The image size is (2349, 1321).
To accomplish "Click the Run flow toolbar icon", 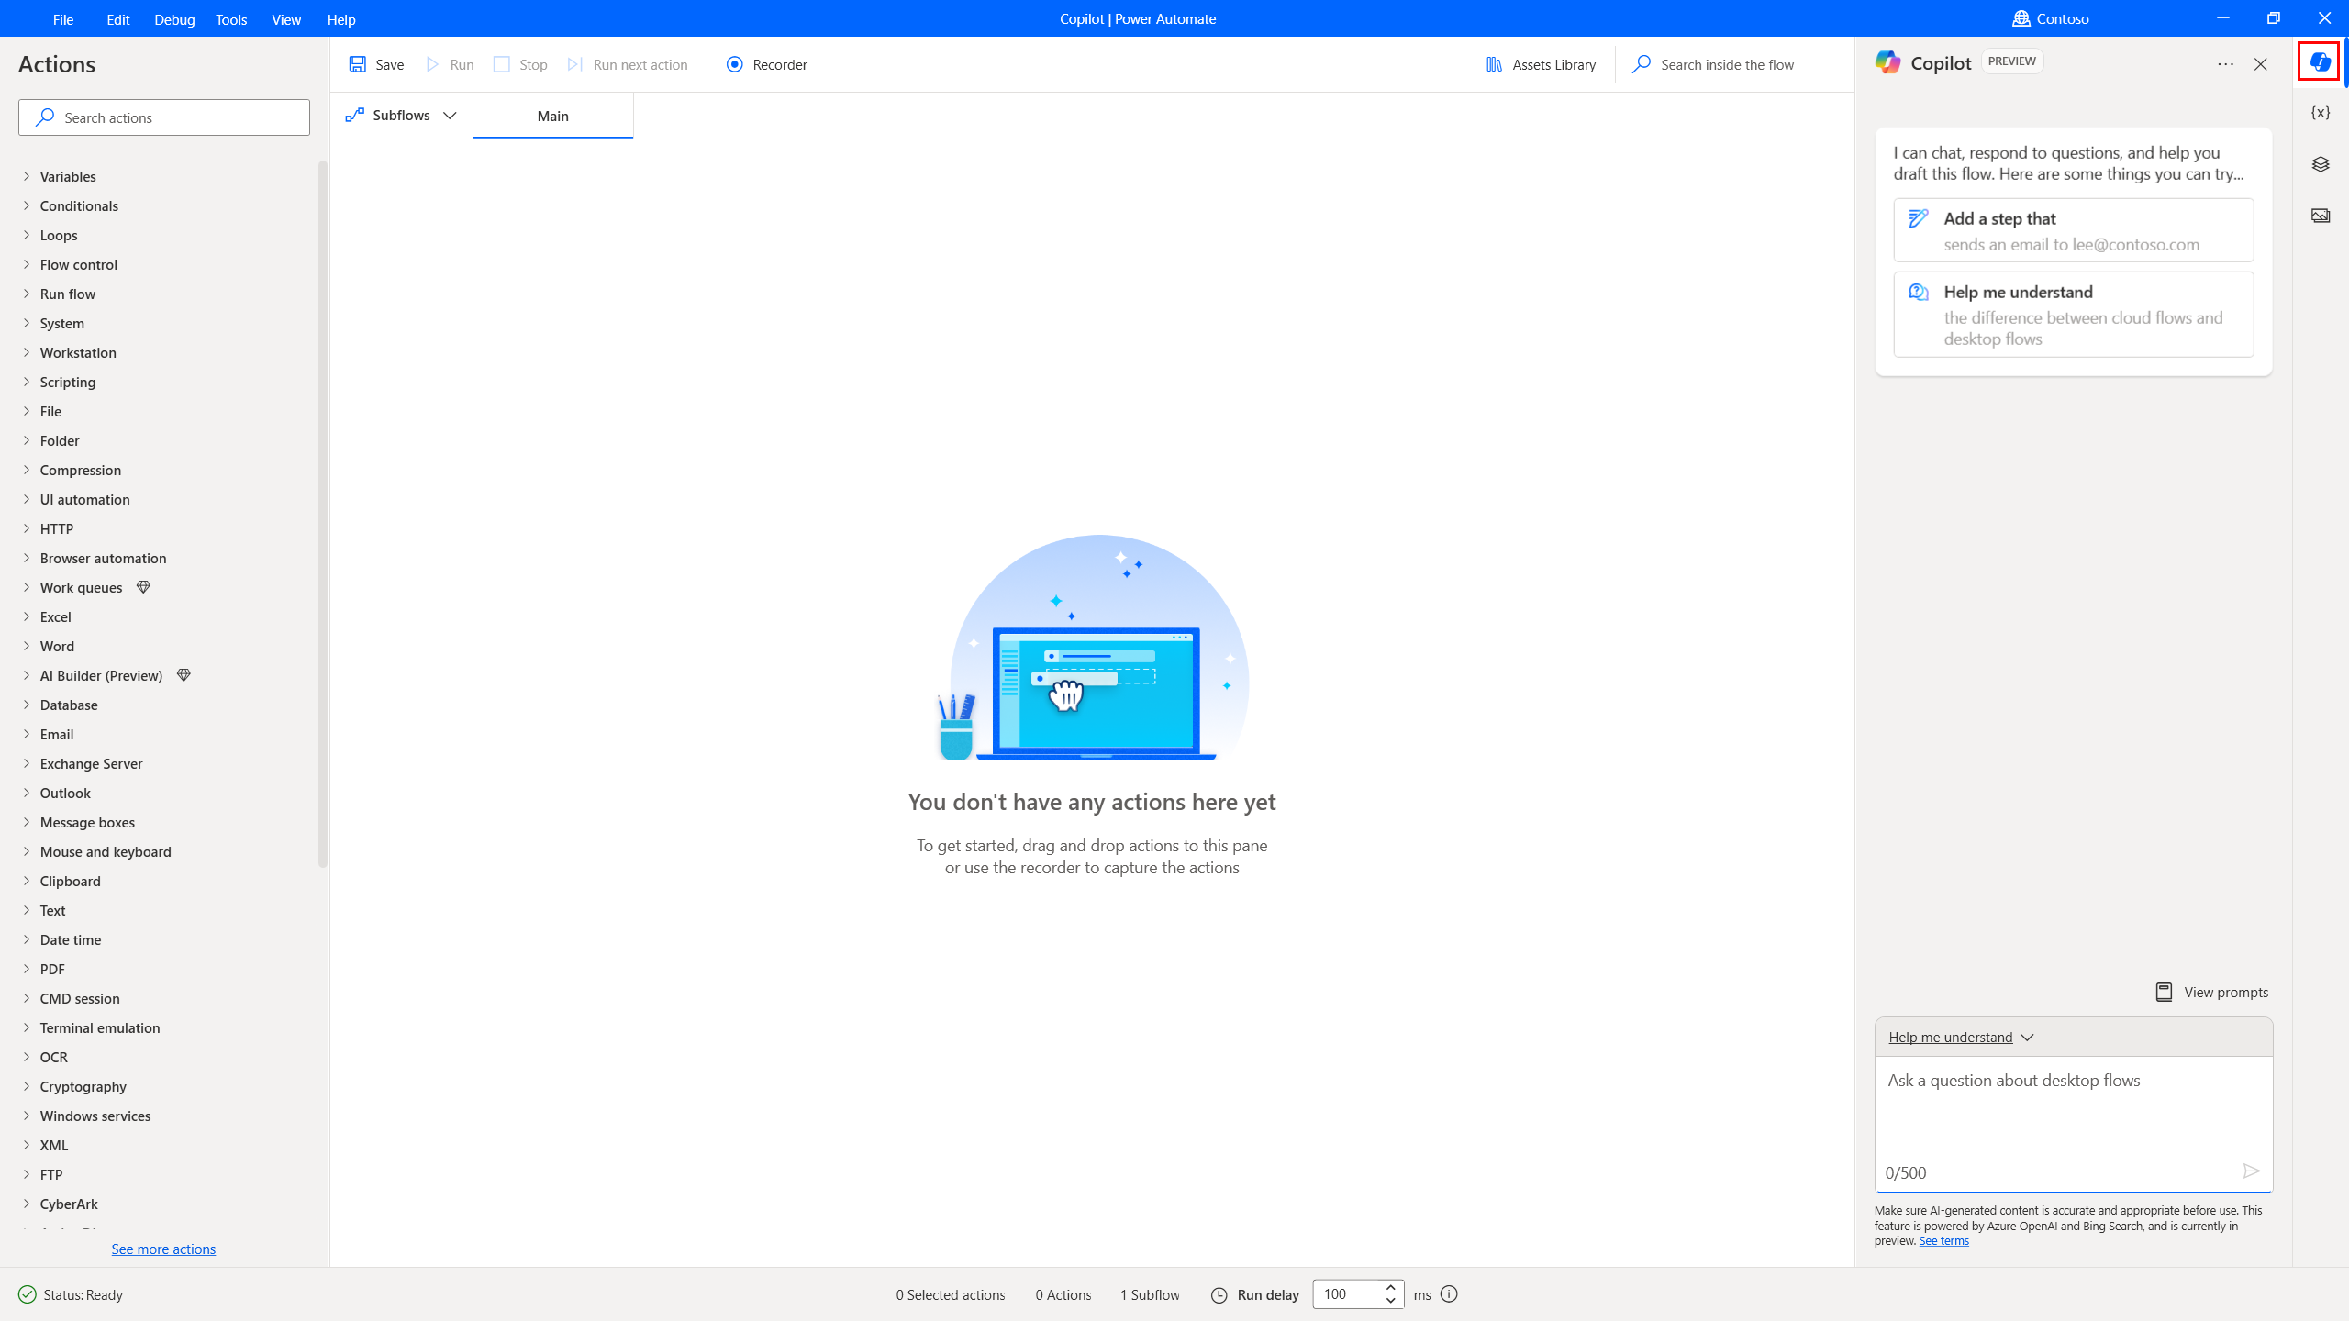I will (451, 64).
